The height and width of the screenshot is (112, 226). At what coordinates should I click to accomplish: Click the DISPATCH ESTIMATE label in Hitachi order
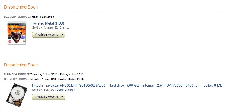click(x=17, y=75)
